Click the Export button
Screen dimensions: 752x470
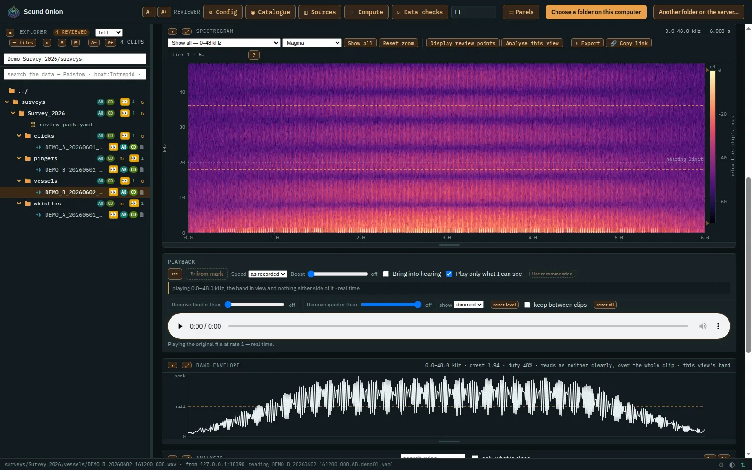pos(587,43)
